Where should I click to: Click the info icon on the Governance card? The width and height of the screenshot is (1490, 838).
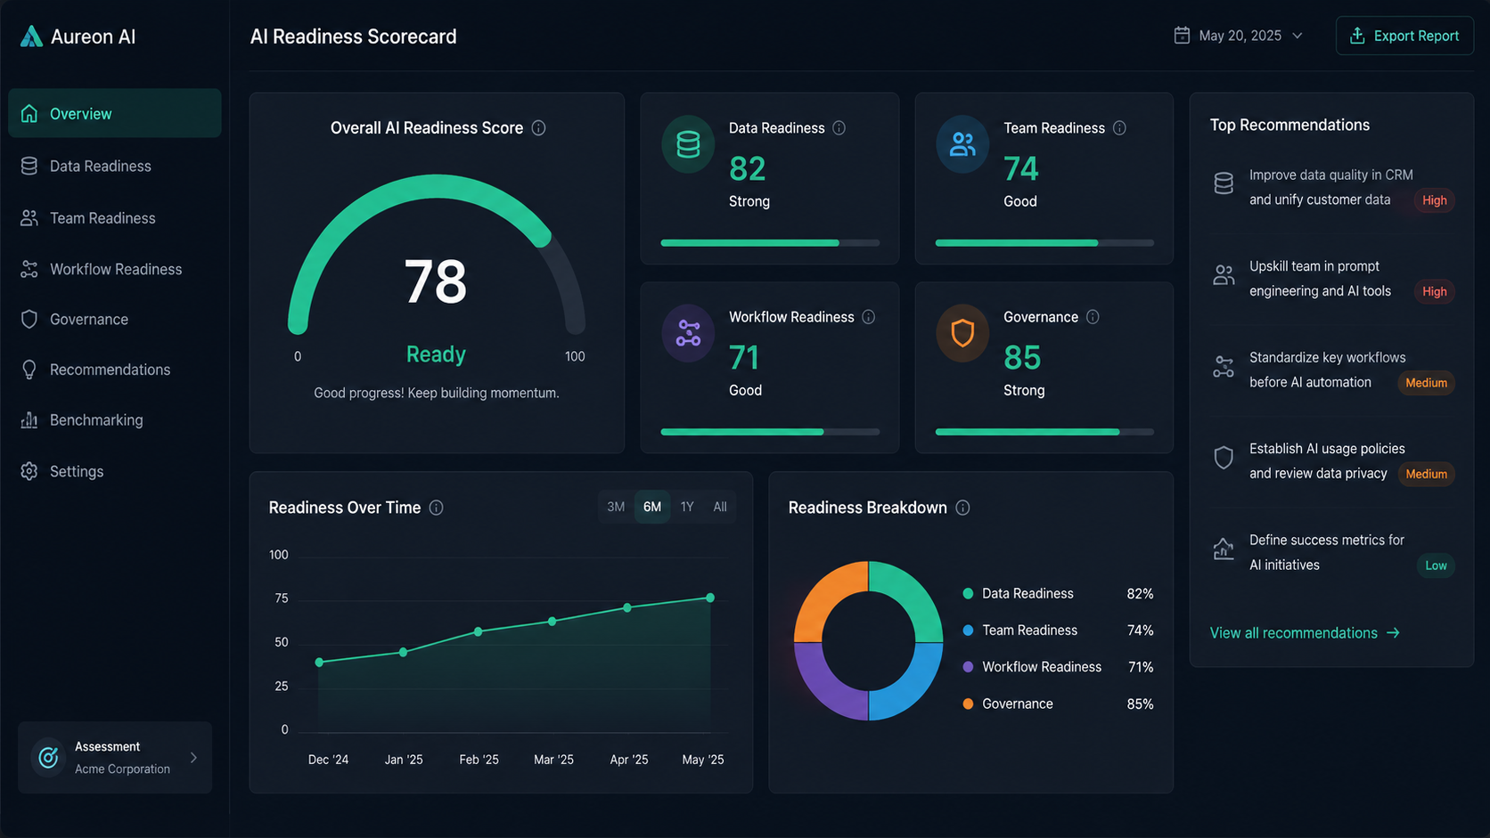click(x=1093, y=317)
